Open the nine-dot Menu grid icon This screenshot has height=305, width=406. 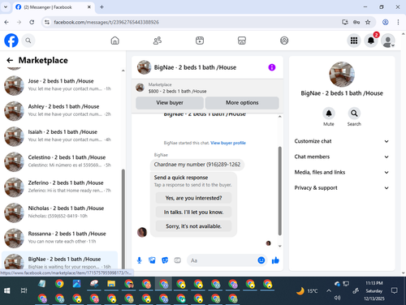coord(354,41)
